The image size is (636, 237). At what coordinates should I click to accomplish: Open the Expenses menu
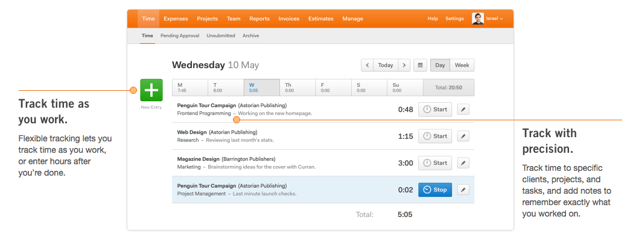pos(176,19)
